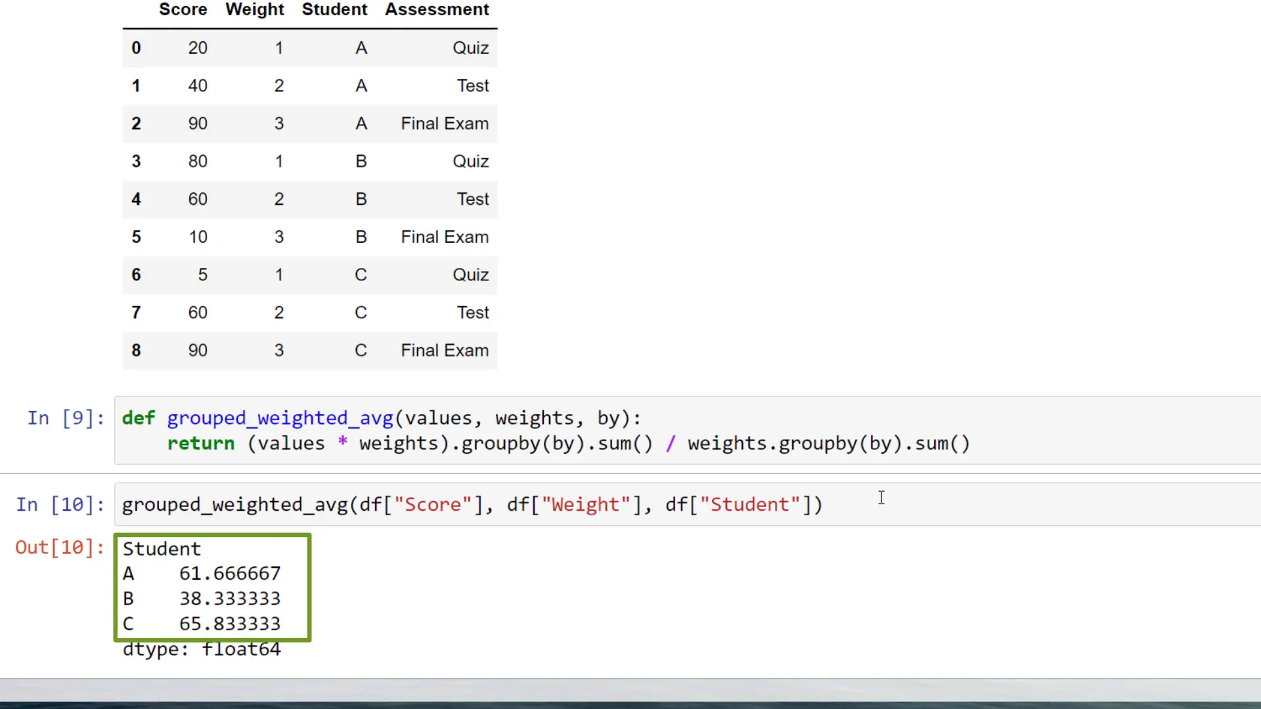Image resolution: width=1261 pixels, height=709 pixels.
Task: Click the In [10] cell prompt label
Action: click(59, 504)
